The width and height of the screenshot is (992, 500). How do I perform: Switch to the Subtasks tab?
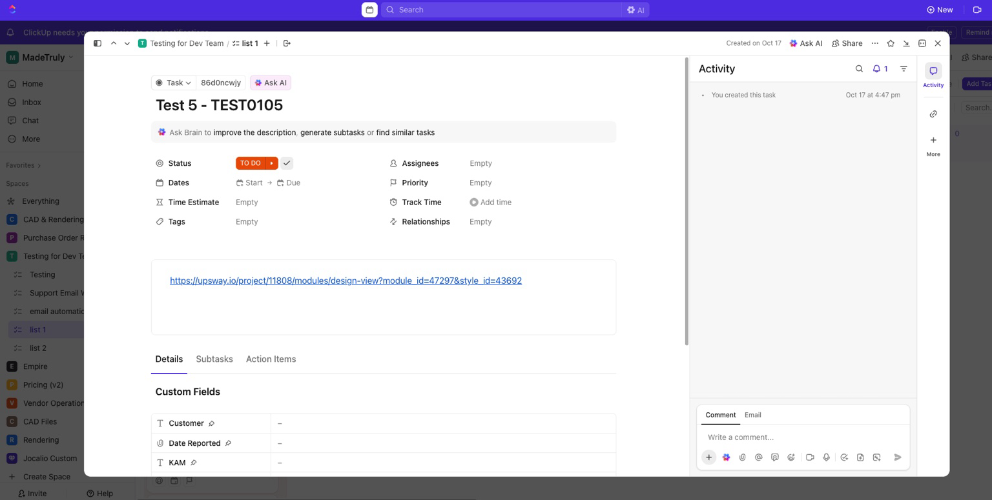click(214, 359)
